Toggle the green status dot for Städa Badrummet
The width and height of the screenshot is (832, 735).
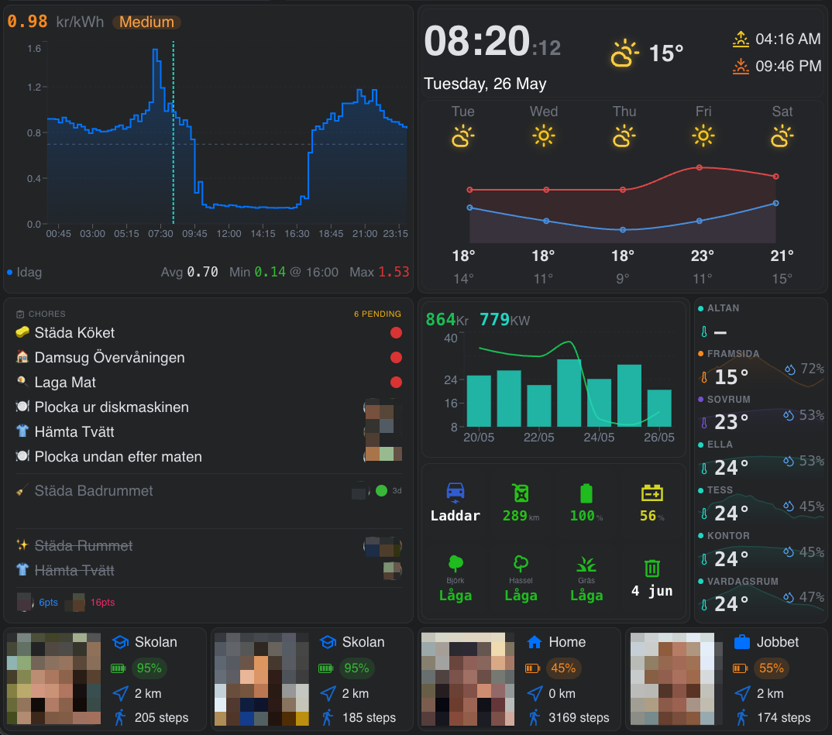[x=381, y=490]
